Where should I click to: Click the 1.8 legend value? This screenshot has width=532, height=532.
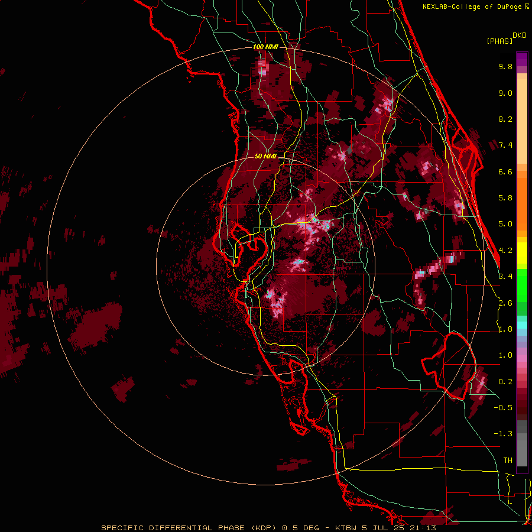(505, 329)
